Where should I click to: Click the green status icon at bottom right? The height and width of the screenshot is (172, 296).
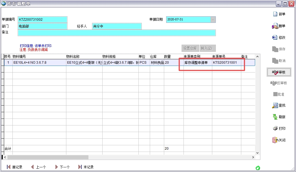point(258,168)
